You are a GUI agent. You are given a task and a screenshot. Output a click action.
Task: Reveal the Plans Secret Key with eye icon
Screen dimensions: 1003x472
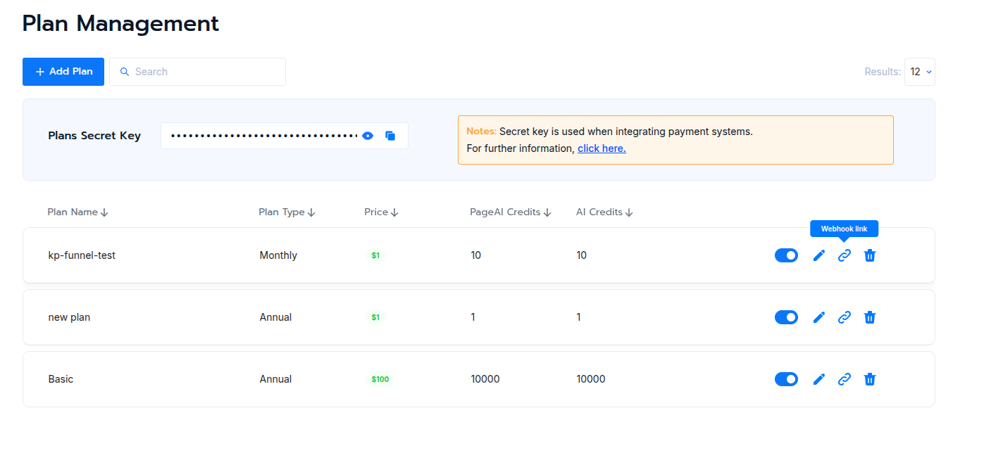368,136
